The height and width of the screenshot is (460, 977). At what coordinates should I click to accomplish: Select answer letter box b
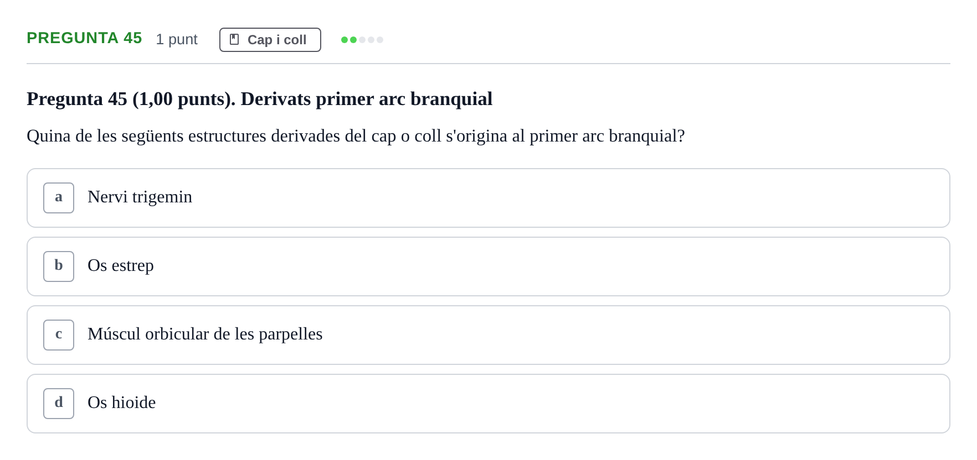point(59,266)
